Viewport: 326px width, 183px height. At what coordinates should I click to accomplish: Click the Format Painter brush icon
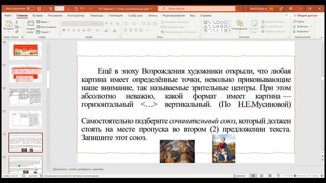17,32
